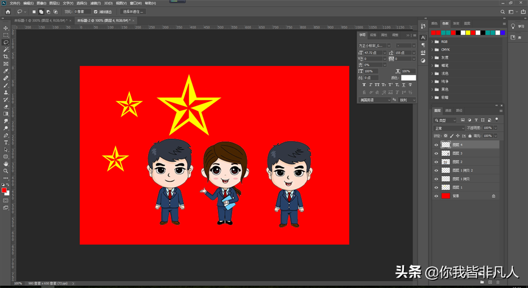Choose Subtract from Selection mode icon
The width and height of the screenshot is (528, 288).
pos(48,12)
